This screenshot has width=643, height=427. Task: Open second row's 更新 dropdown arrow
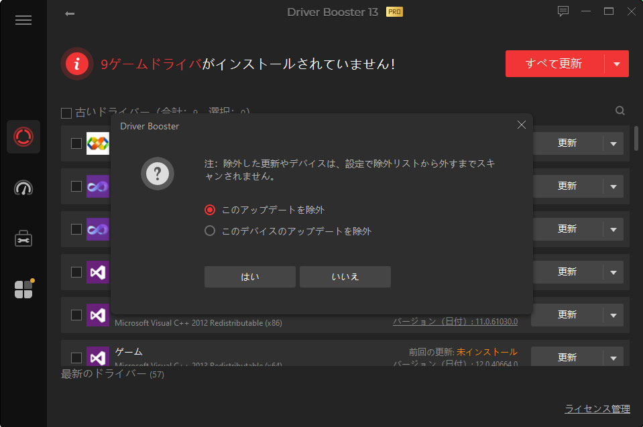[613, 186]
